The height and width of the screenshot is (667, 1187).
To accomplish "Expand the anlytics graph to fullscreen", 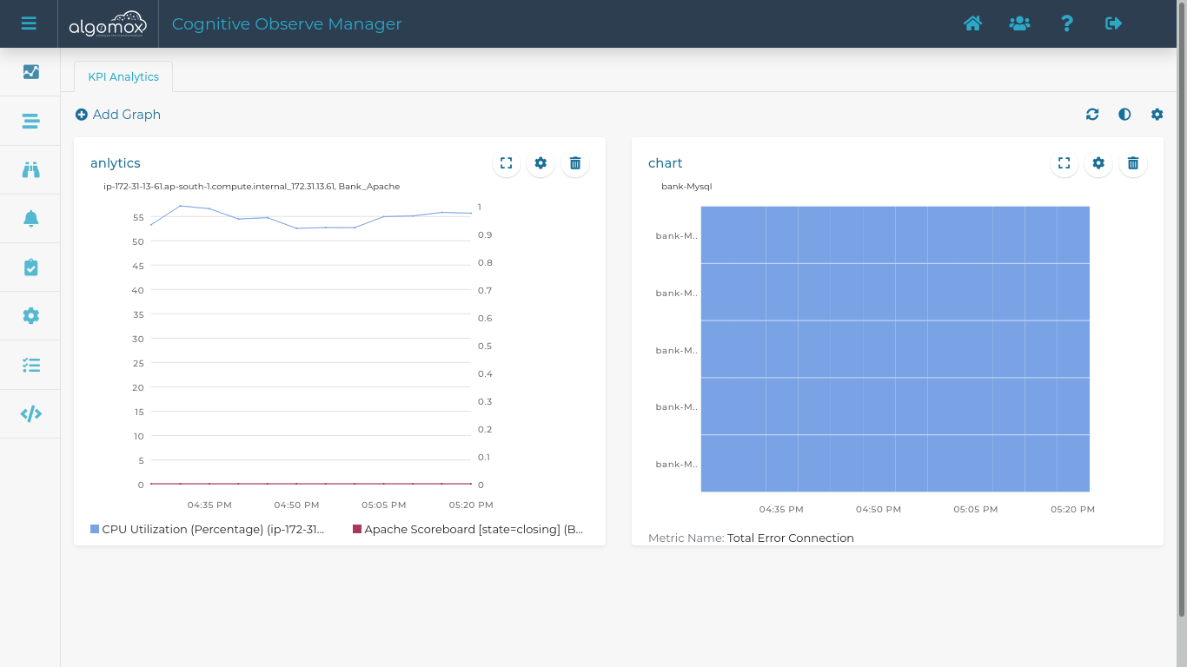I will coord(507,163).
